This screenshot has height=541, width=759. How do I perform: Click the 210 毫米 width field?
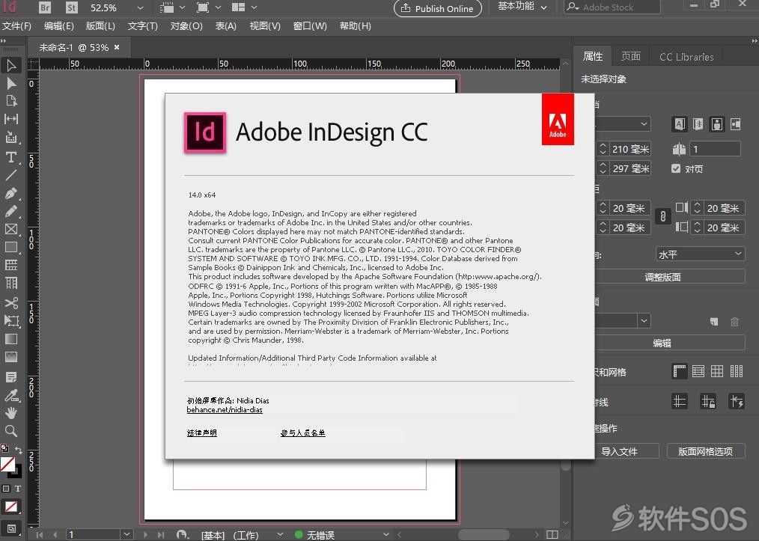(630, 149)
